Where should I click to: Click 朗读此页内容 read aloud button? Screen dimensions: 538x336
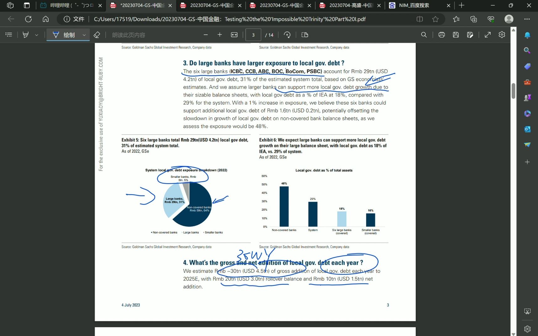(129, 35)
